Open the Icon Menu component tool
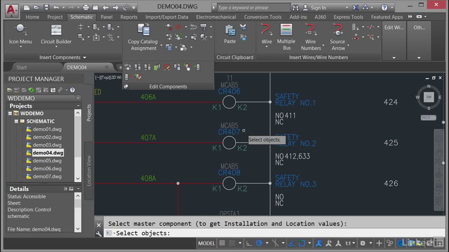Viewport: 449px width, 252px height. click(x=20, y=34)
